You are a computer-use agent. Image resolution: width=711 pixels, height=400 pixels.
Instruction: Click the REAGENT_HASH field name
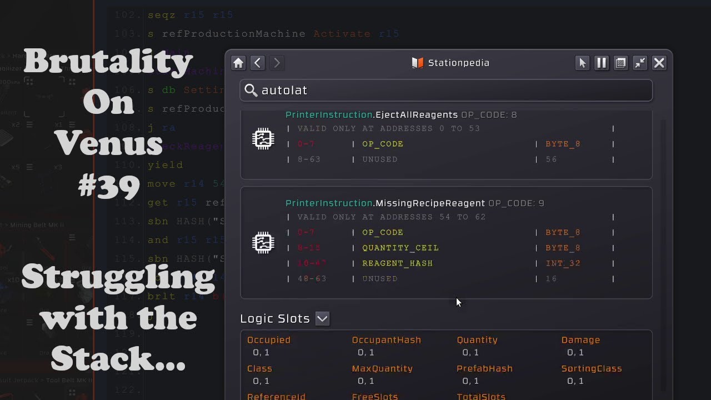[x=397, y=263]
